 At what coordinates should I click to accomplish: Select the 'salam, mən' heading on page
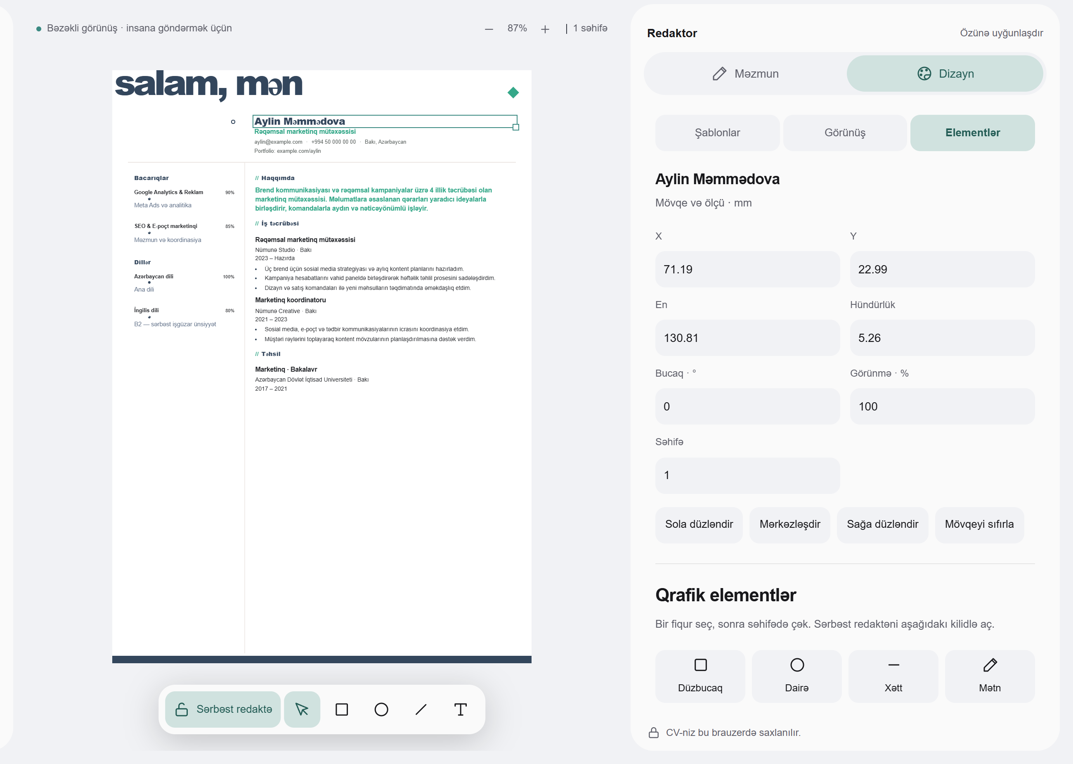pos(209,85)
